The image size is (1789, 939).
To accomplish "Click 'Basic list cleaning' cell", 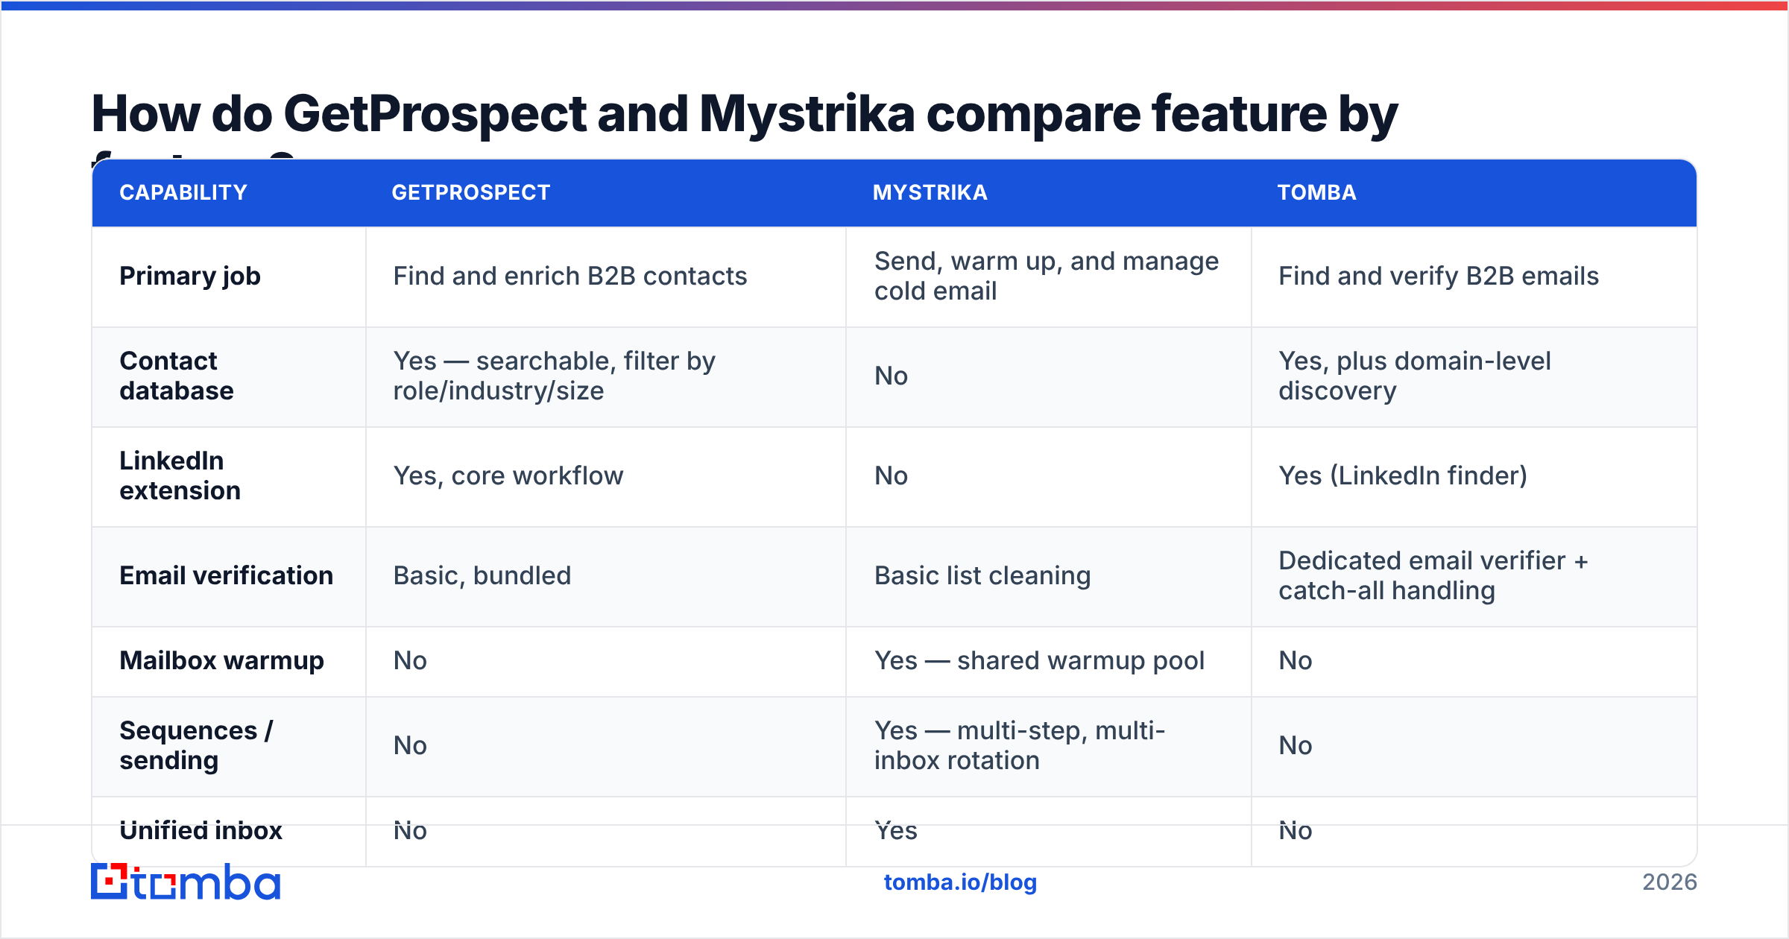I will (982, 575).
